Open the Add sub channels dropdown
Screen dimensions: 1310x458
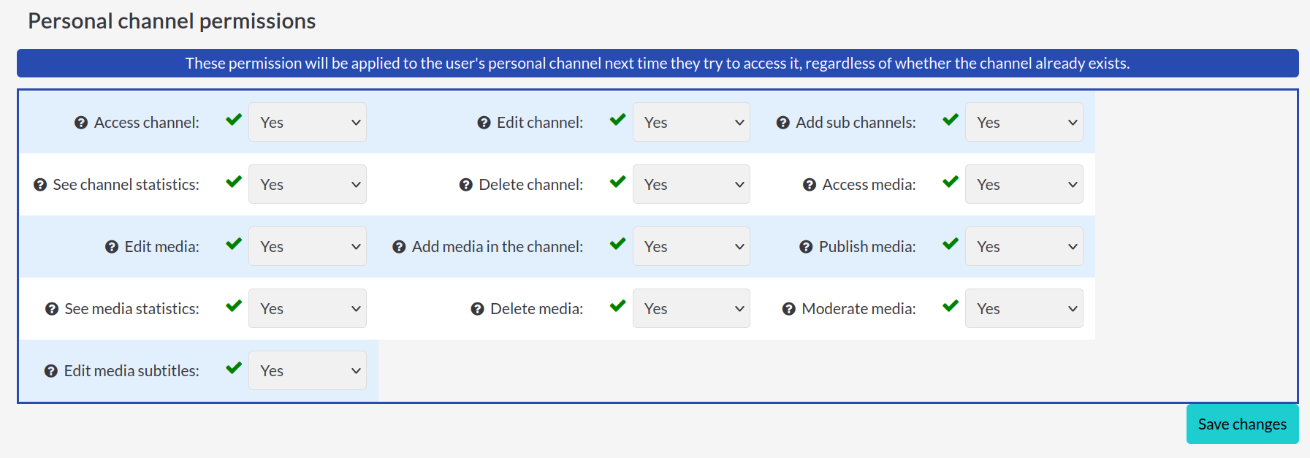(1024, 122)
